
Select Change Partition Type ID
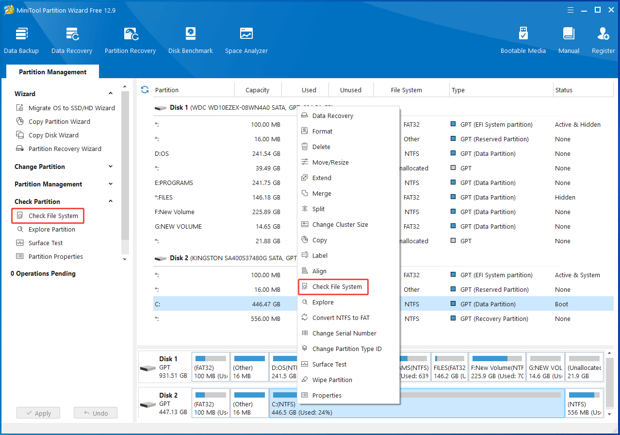pyautogui.click(x=348, y=349)
